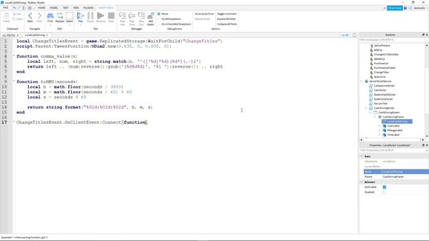Click the share icon near the username
This screenshot has width=429, height=241.
click(x=410, y=8)
